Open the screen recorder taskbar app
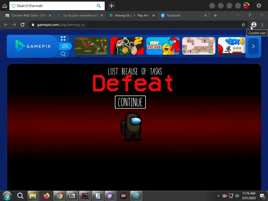The image size is (268, 201). pyautogui.click(x=124, y=196)
